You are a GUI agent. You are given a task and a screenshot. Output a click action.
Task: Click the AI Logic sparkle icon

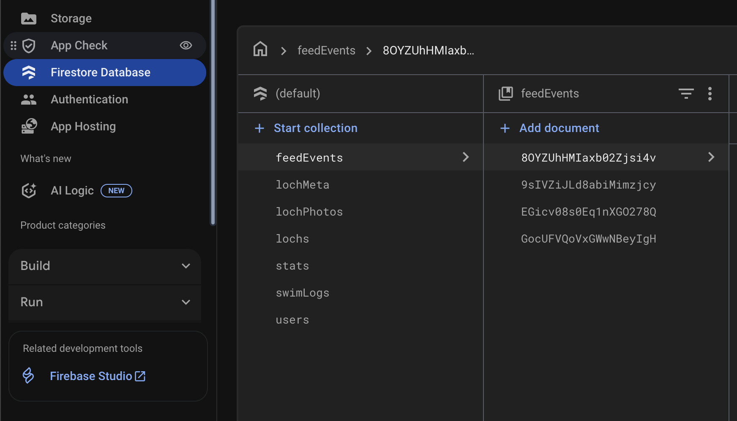coord(29,191)
